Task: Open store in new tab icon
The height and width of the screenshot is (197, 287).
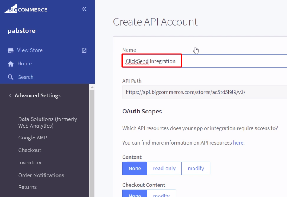Action: pos(84,50)
